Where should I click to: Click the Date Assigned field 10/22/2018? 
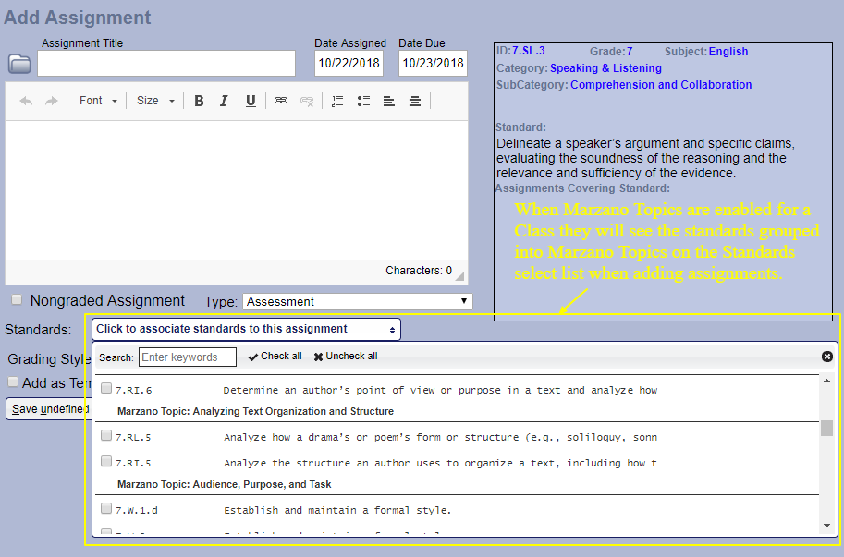point(349,64)
